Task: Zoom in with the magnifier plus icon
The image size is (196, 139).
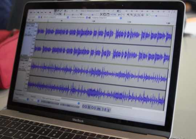Action: pyautogui.click(x=128, y=15)
